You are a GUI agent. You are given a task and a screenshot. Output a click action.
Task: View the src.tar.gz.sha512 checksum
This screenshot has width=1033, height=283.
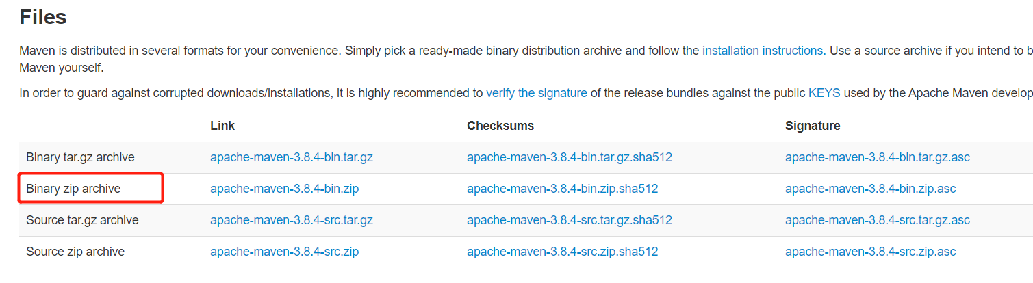pyautogui.click(x=570, y=220)
